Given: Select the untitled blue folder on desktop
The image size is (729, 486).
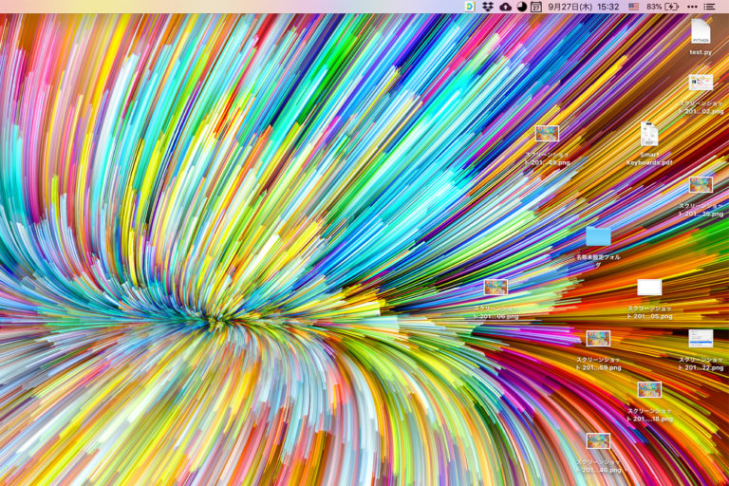Looking at the screenshot, I should pyautogui.click(x=598, y=236).
